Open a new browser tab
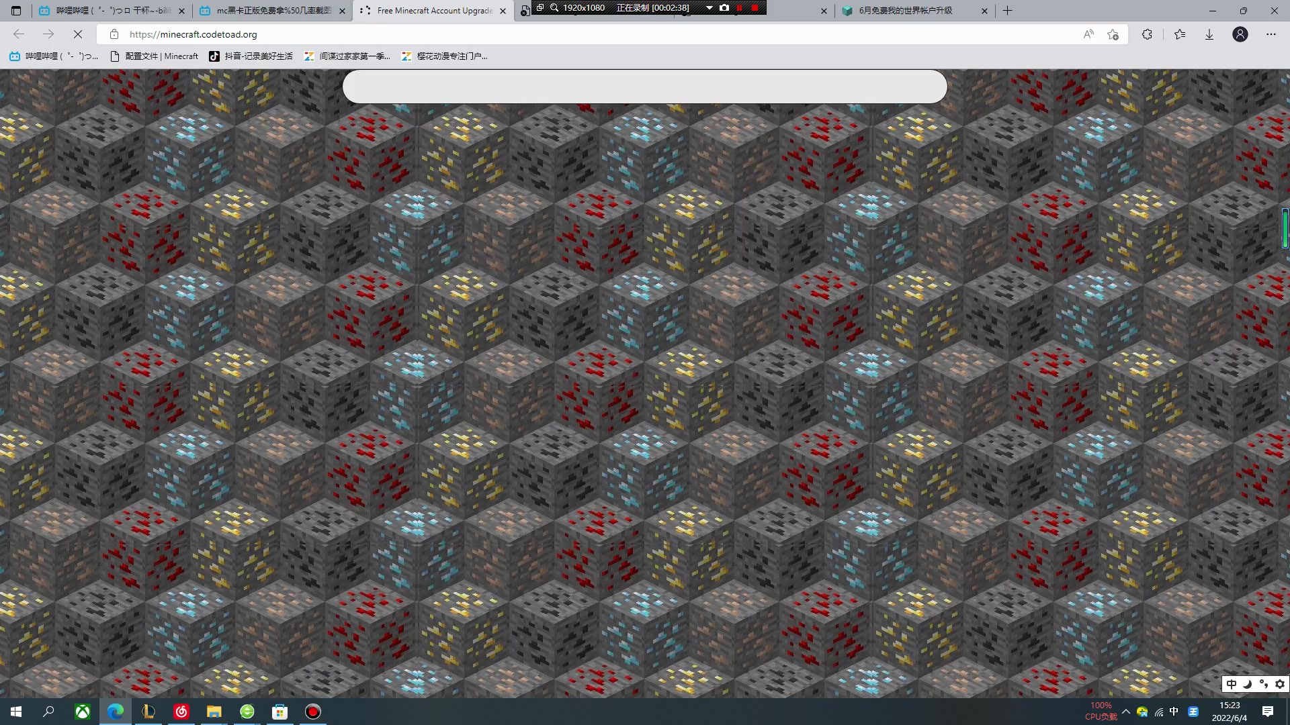The height and width of the screenshot is (725, 1290). (1007, 11)
